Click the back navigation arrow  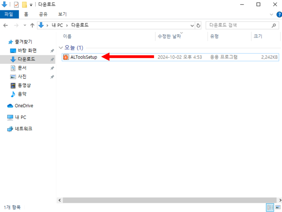(x=6, y=26)
